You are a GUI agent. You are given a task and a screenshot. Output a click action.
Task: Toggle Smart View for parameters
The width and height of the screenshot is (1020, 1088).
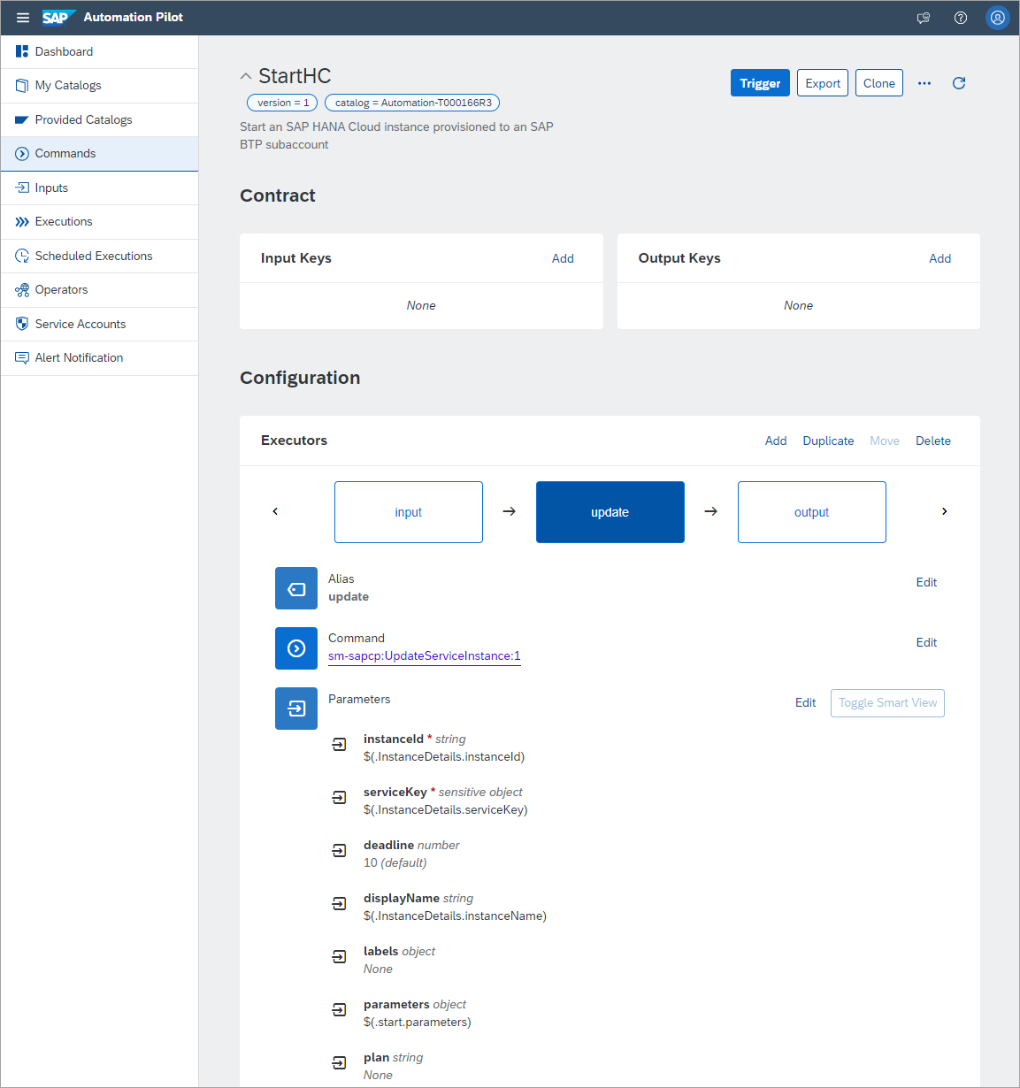click(887, 703)
